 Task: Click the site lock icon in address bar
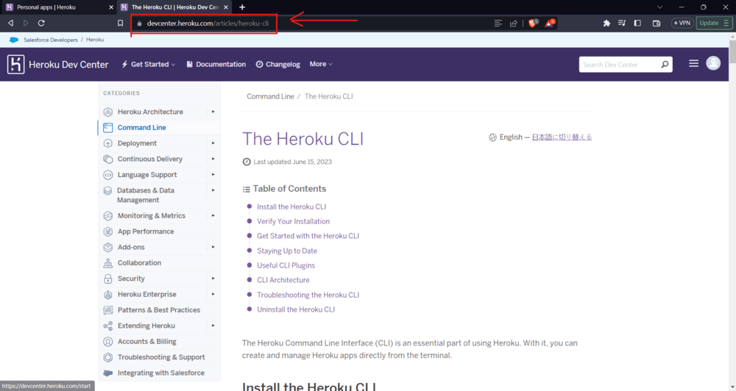point(139,23)
